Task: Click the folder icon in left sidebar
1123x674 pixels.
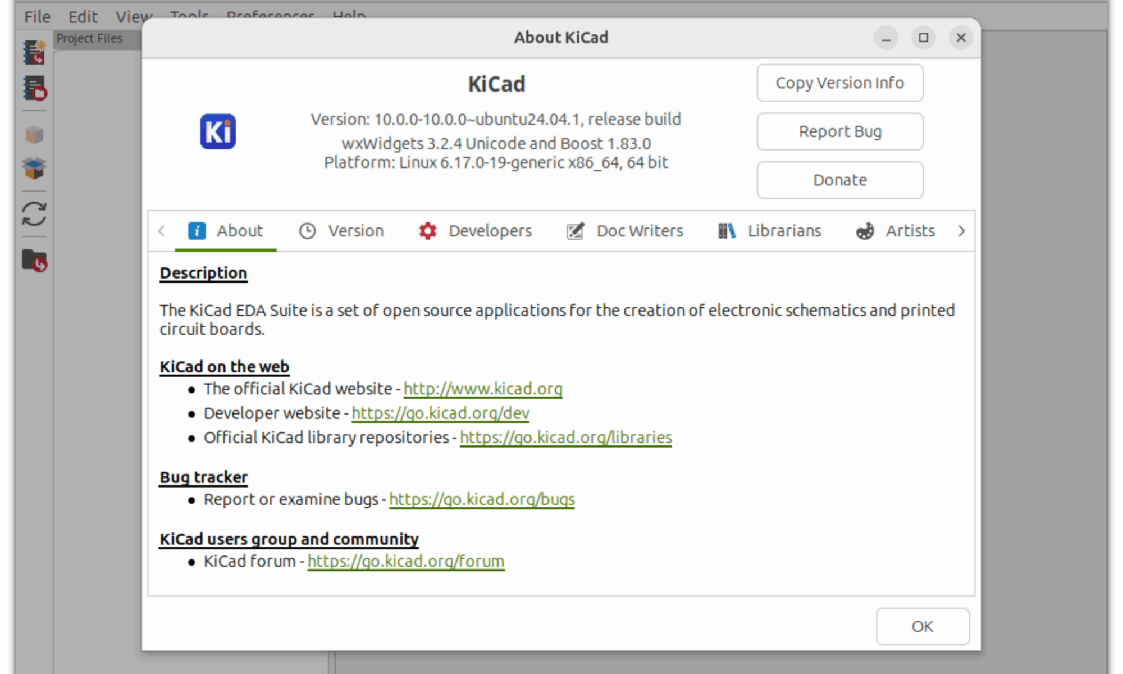Action: coord(34,261)
